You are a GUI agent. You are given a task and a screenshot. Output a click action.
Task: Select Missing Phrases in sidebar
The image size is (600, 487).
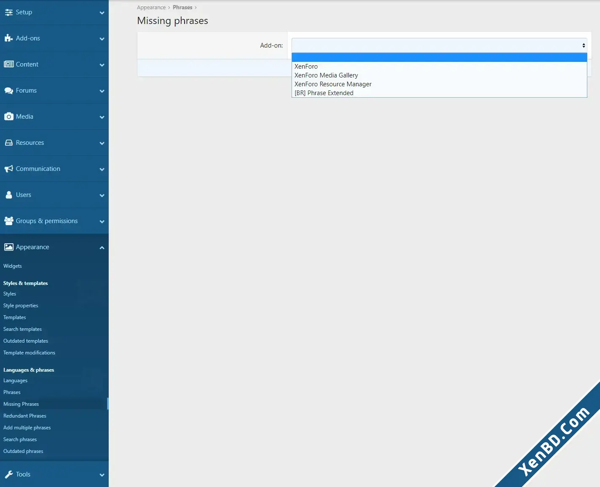coord(21,404)
